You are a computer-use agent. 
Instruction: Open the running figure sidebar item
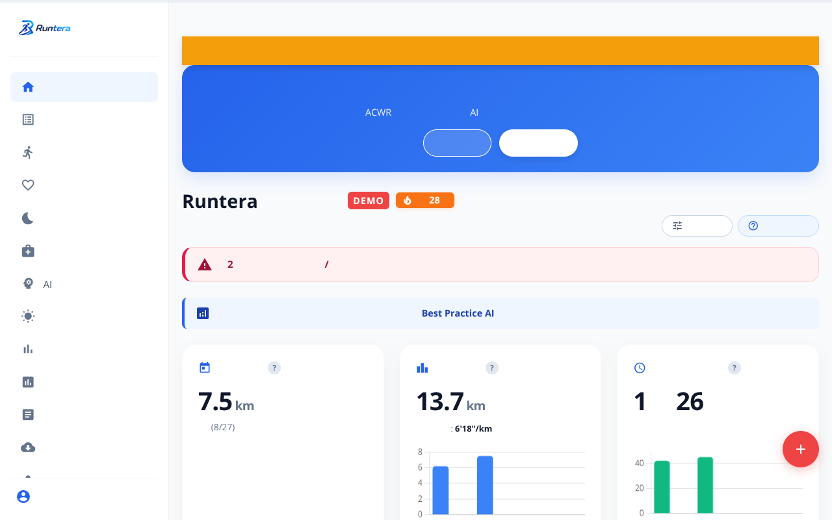coord(28,153)
